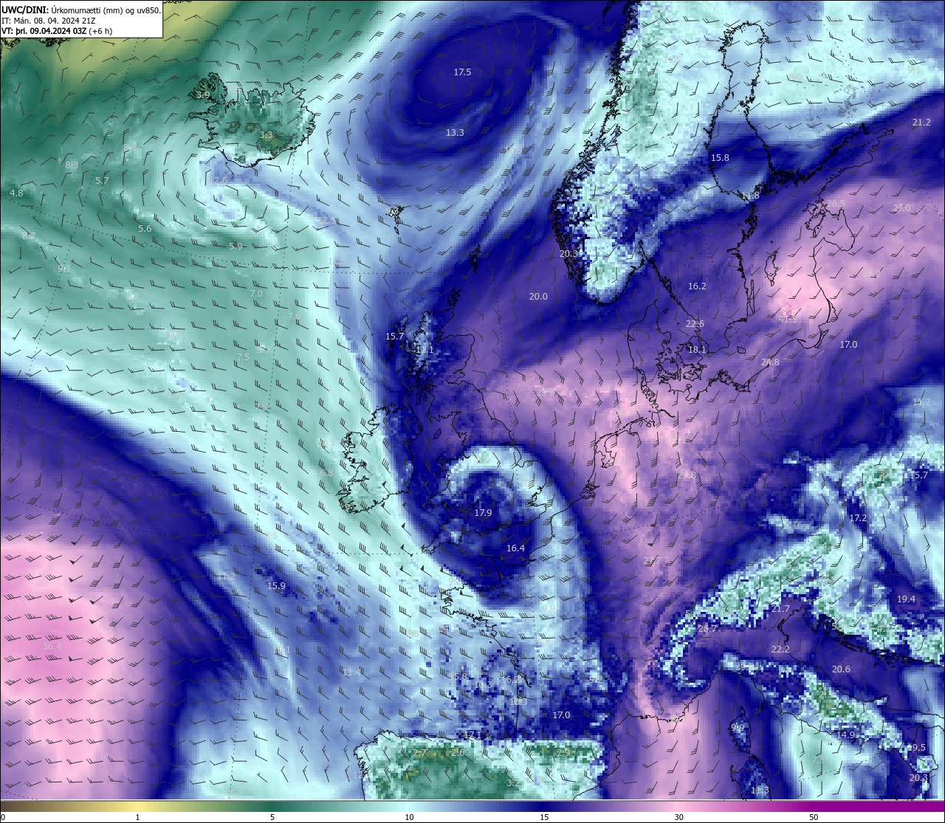The height and width of the screenshot is (823, 945).
Task: Click the 22.2 value label
Action: pyautogui.click(x=780, y=650)
